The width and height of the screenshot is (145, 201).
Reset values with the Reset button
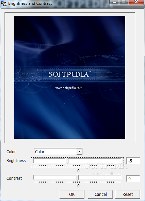tap(128, 194)
